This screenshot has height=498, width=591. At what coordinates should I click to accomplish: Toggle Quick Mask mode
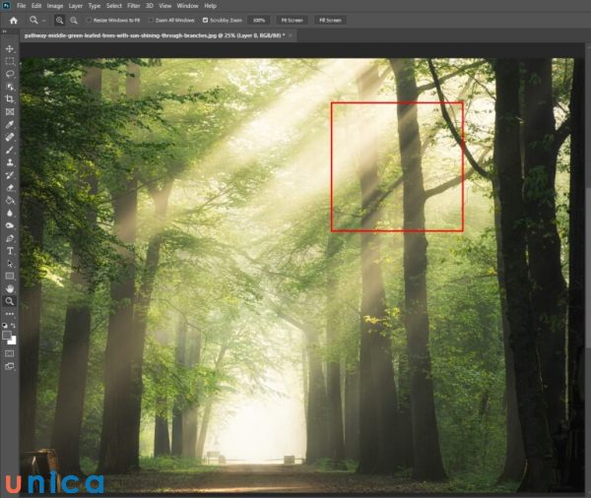(10, 353)
